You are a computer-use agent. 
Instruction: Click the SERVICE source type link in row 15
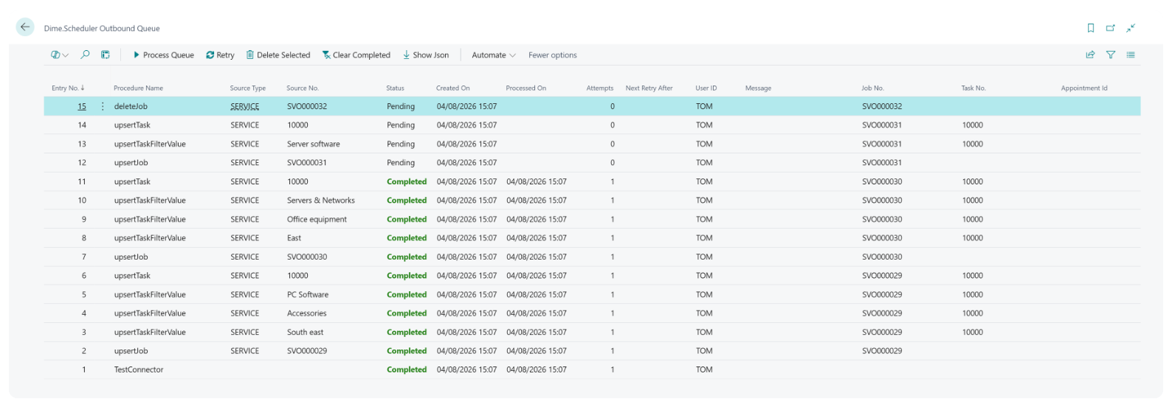click(x=245, y=106)
